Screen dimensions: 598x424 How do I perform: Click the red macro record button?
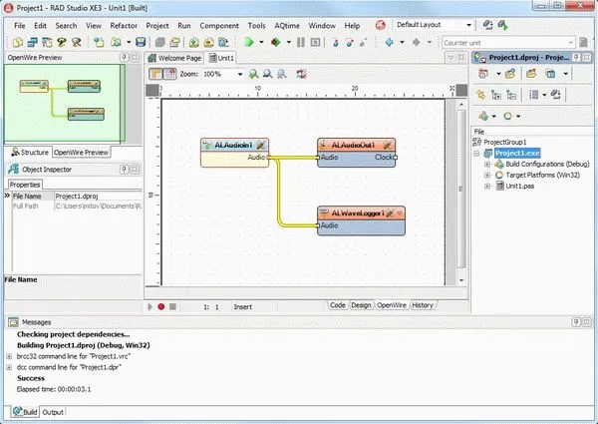[x=160, y=307]
